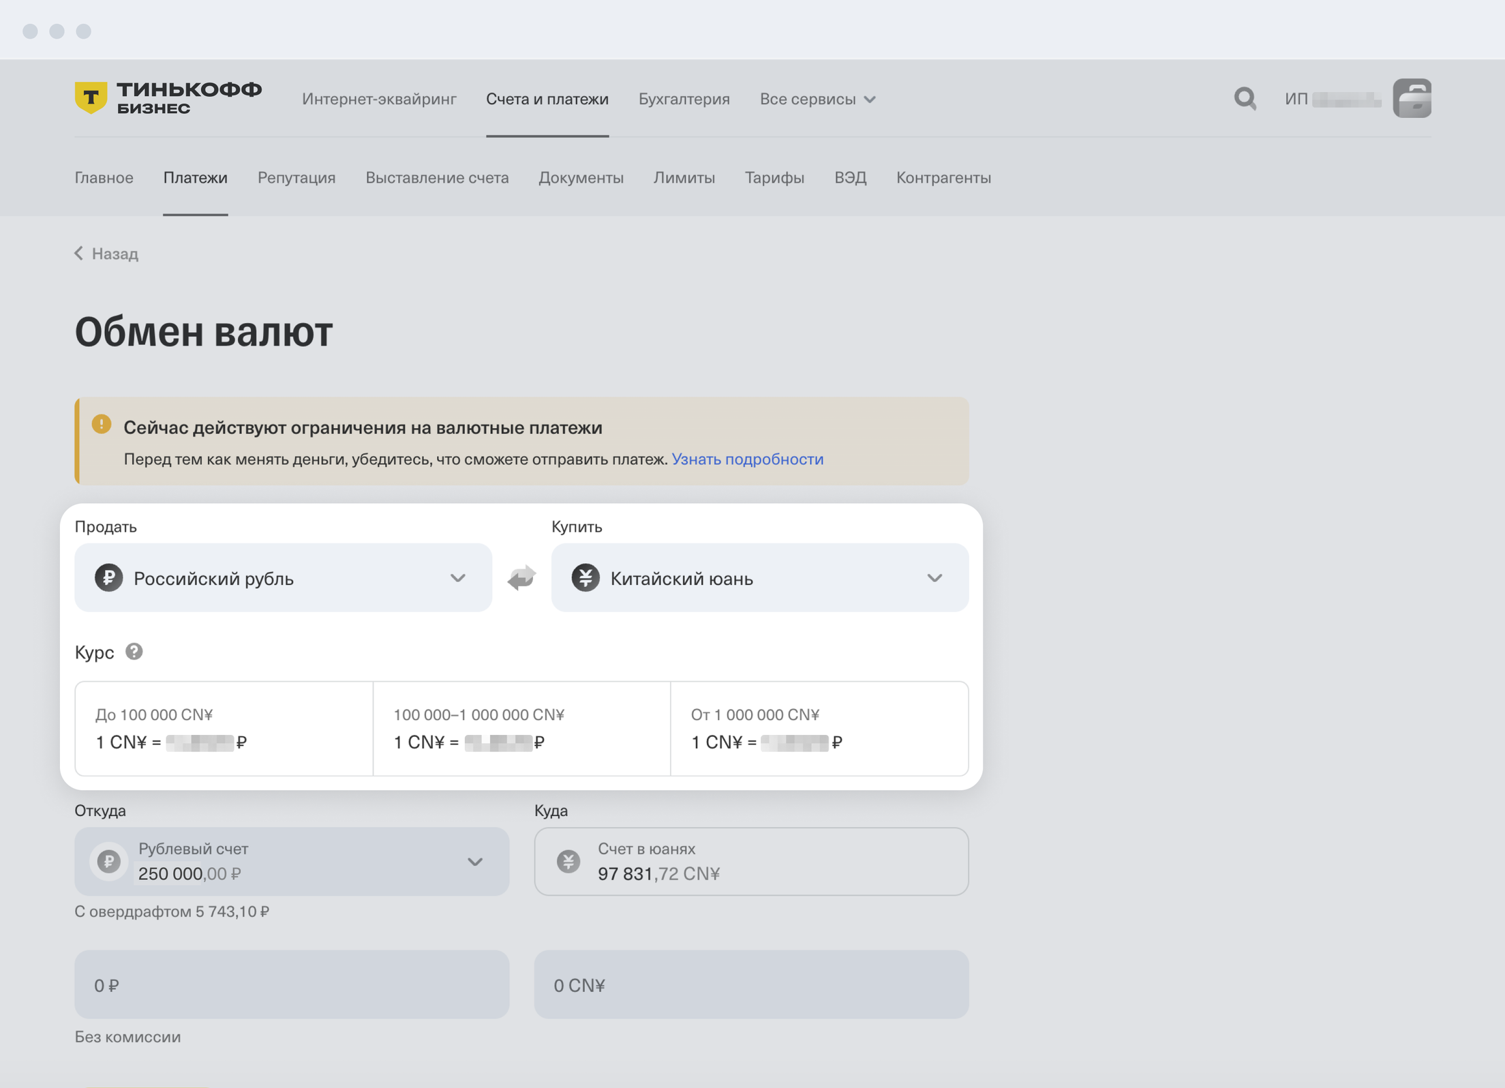Click the briefcase account icon
The image size is (1505, 1088).
(x=1412, y=98)
